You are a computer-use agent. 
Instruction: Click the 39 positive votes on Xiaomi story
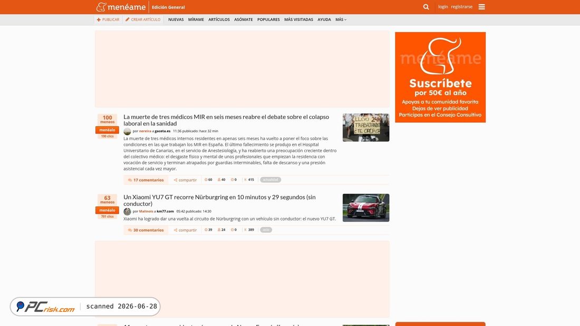coord(208,230)
